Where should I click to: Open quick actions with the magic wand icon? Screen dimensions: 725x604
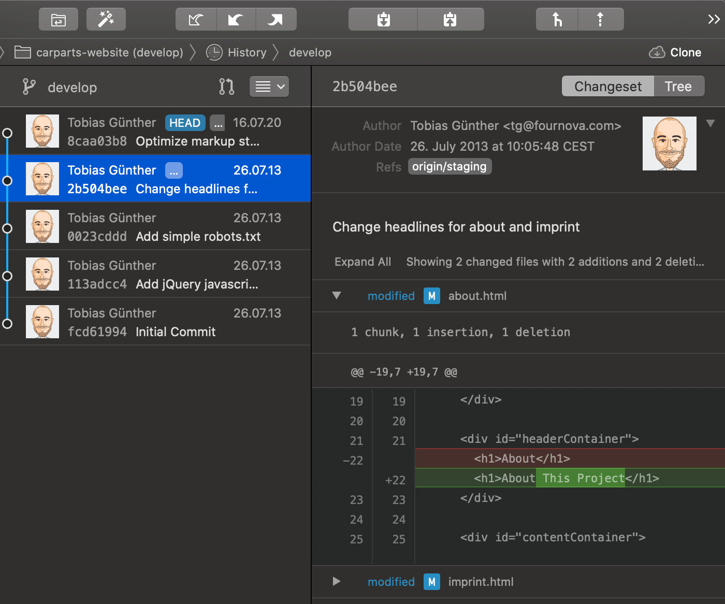[106, 19]
